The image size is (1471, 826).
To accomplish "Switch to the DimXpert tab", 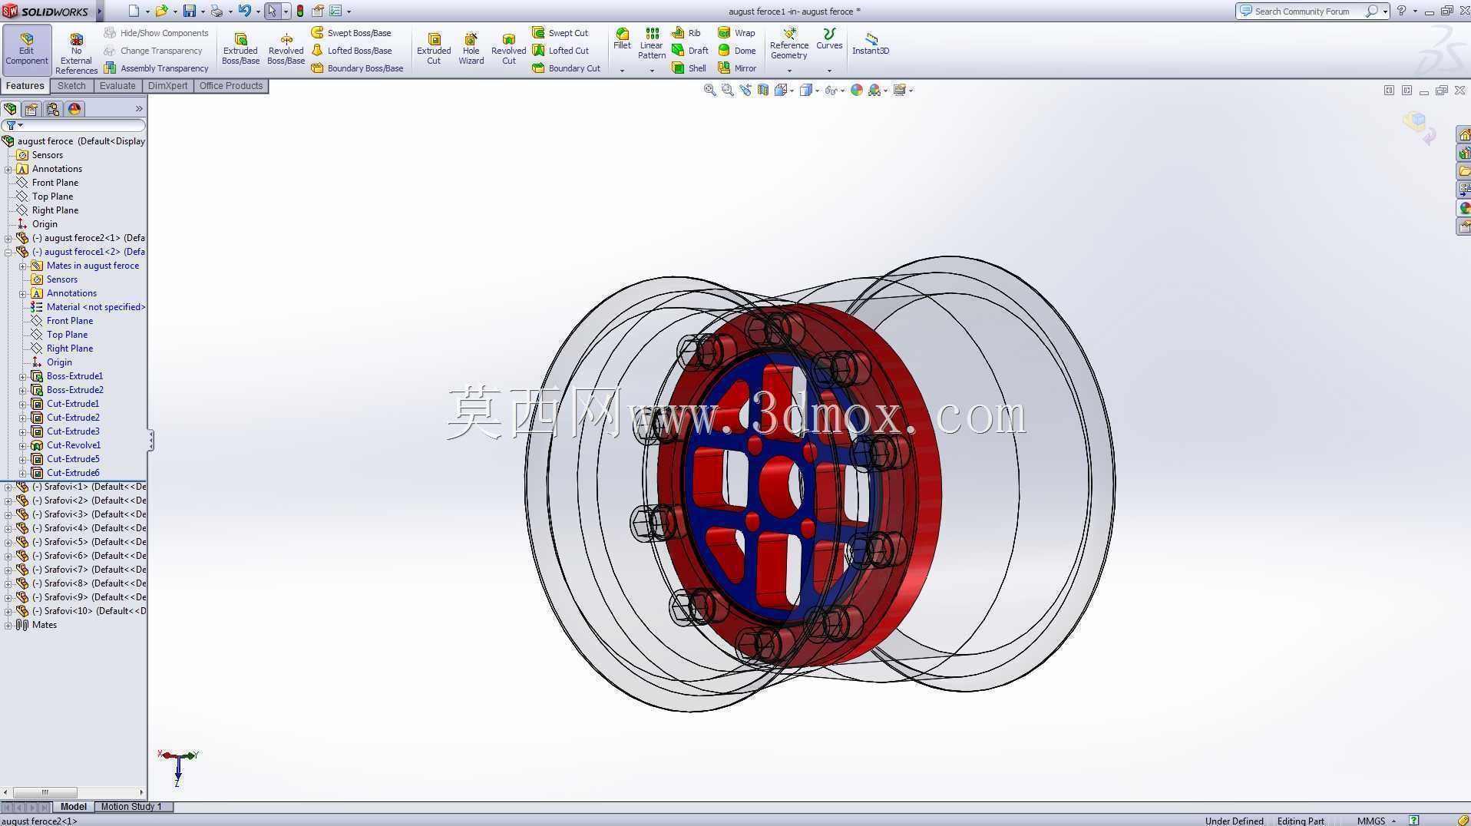I will click(x=167, y=86).
